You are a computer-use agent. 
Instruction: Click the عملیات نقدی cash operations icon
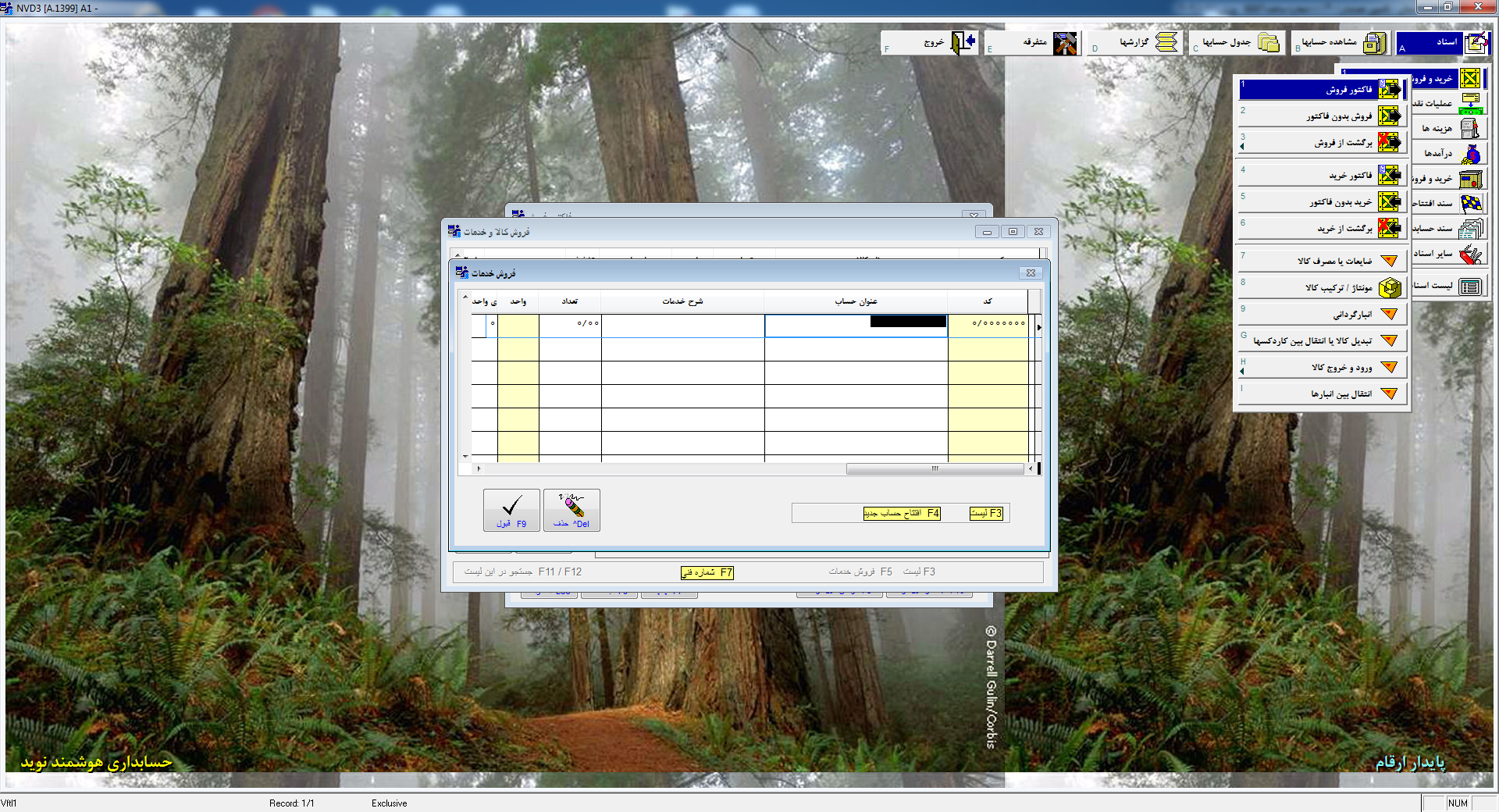click(x=1471, y=103)
